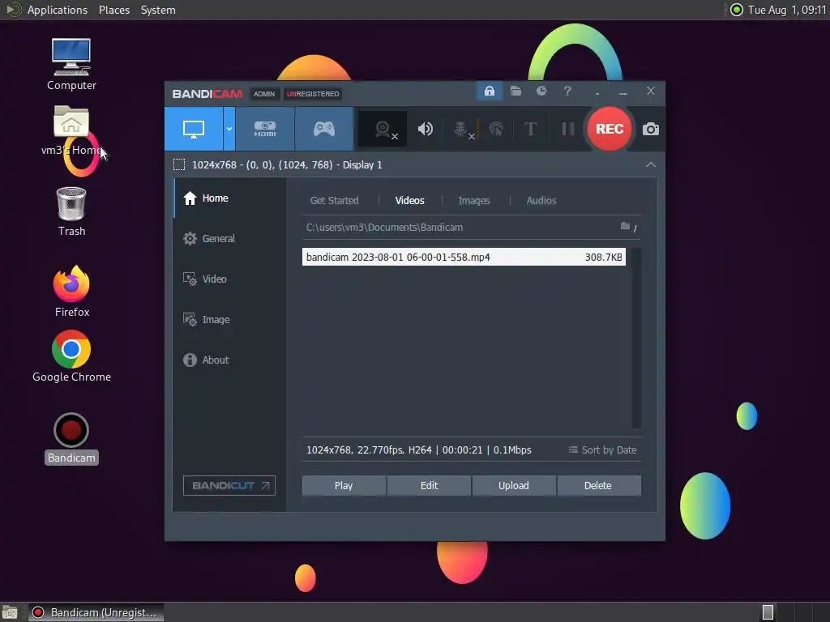Screen dimensions: 830x622
Task: Collapse the panel using the chevron
Action: point(651,165)
